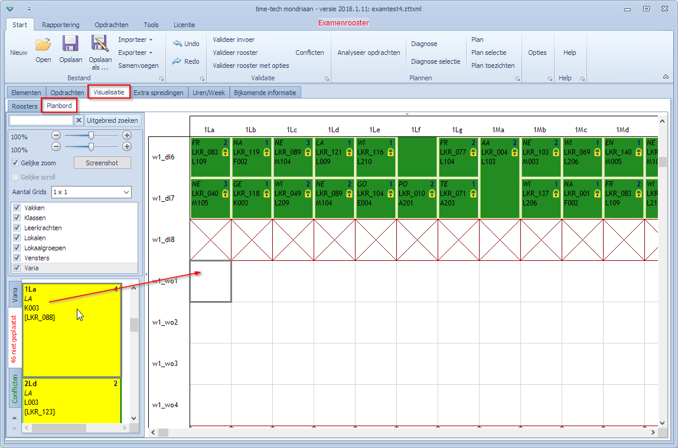Screen dimensions: 678x448
Task: Undo the last action
Action: (187, 44)
